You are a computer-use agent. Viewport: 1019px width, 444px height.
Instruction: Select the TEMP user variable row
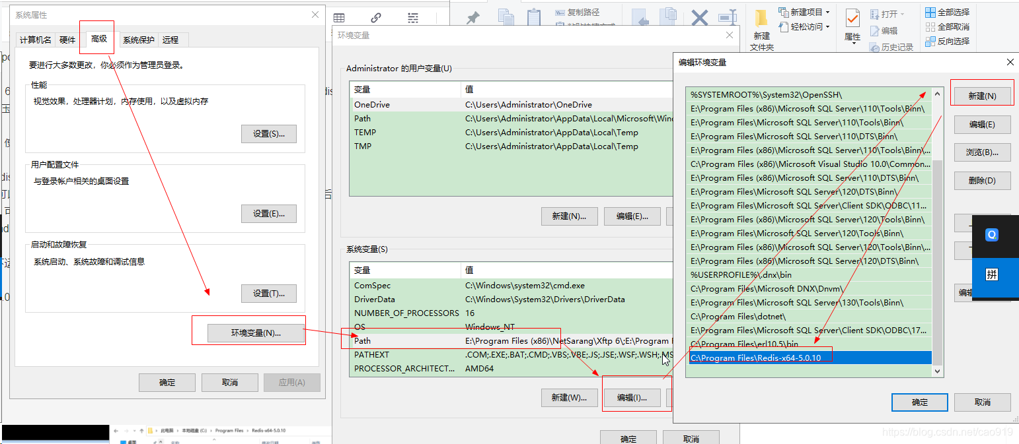[x=512, y=132]
